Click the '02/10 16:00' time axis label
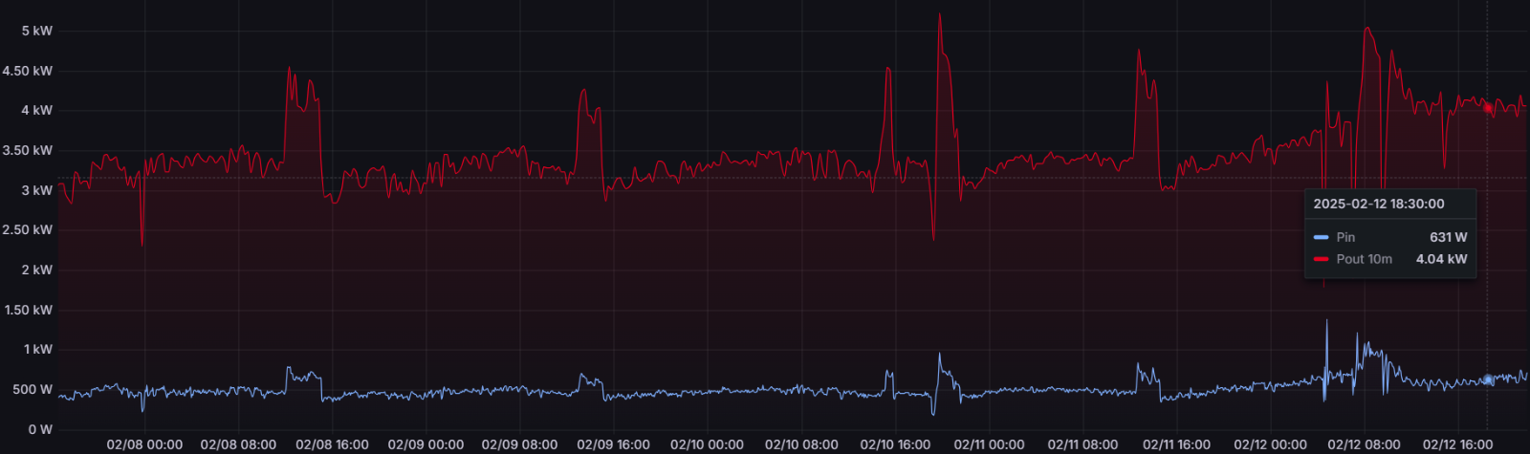Screen dimensions: 1530x454 [895, 444]
